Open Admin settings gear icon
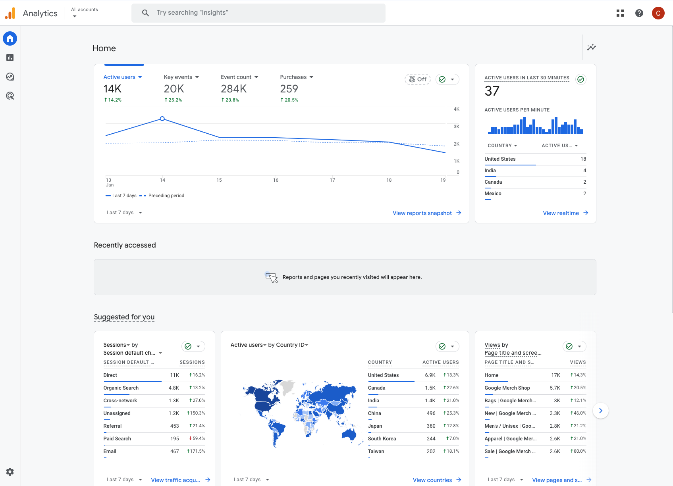Screen dimensions: 673x486 (x=10, y=472)
